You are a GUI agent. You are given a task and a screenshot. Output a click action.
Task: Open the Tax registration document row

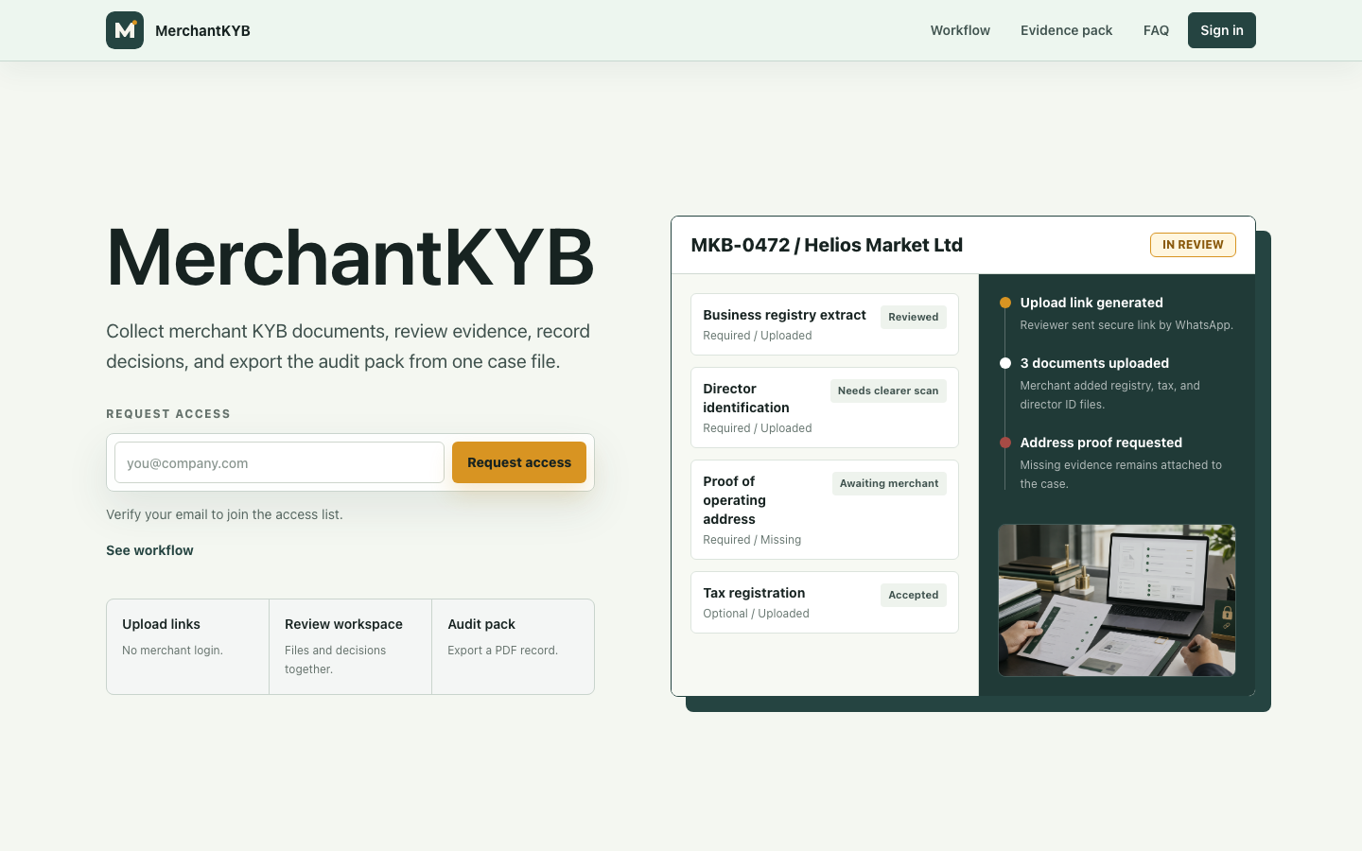(x=825, y=602)
